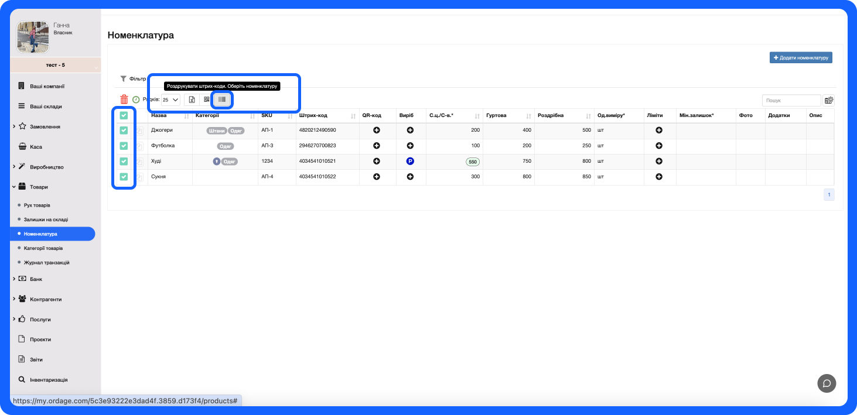Export the table with the Excel icon

[192, 100]
